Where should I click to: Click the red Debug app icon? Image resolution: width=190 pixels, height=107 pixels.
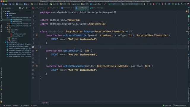coord(153,4)
